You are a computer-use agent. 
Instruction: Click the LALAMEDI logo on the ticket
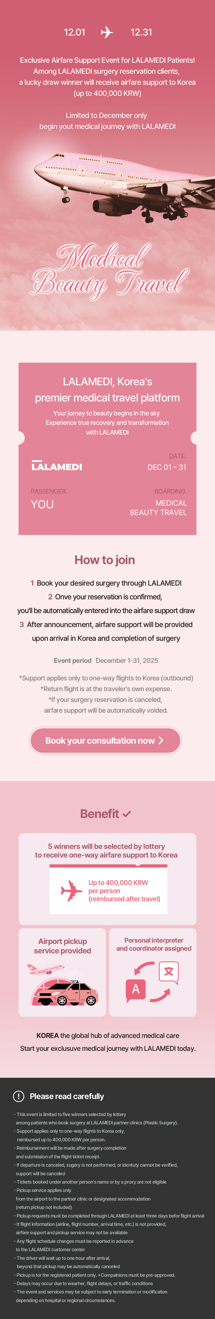pyautogui.click(x=57, y=466)
